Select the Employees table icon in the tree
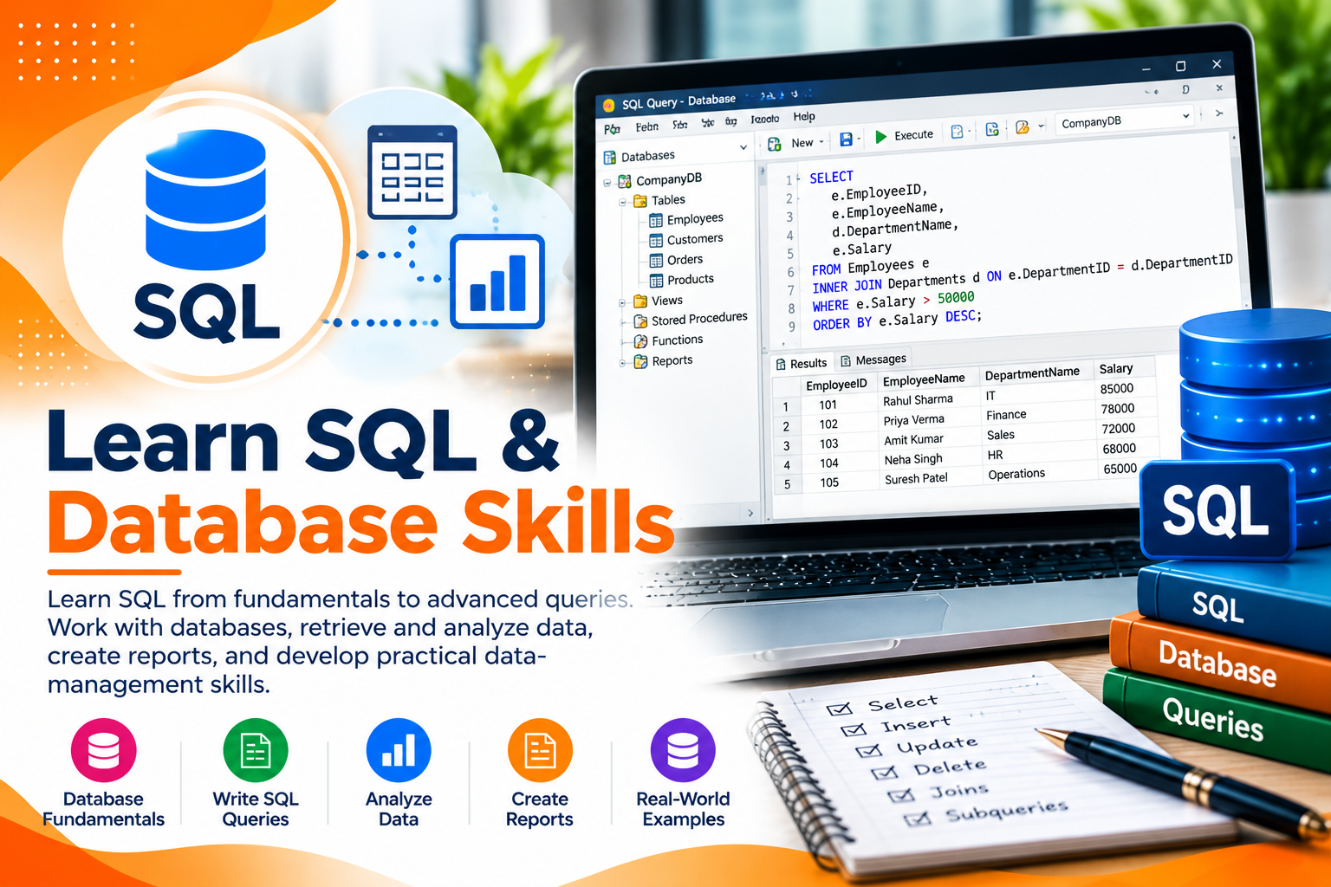 tap(656, 221)
